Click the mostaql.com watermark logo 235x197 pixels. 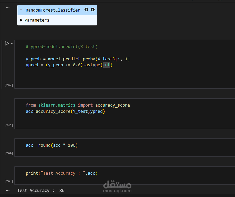(117, 187)
